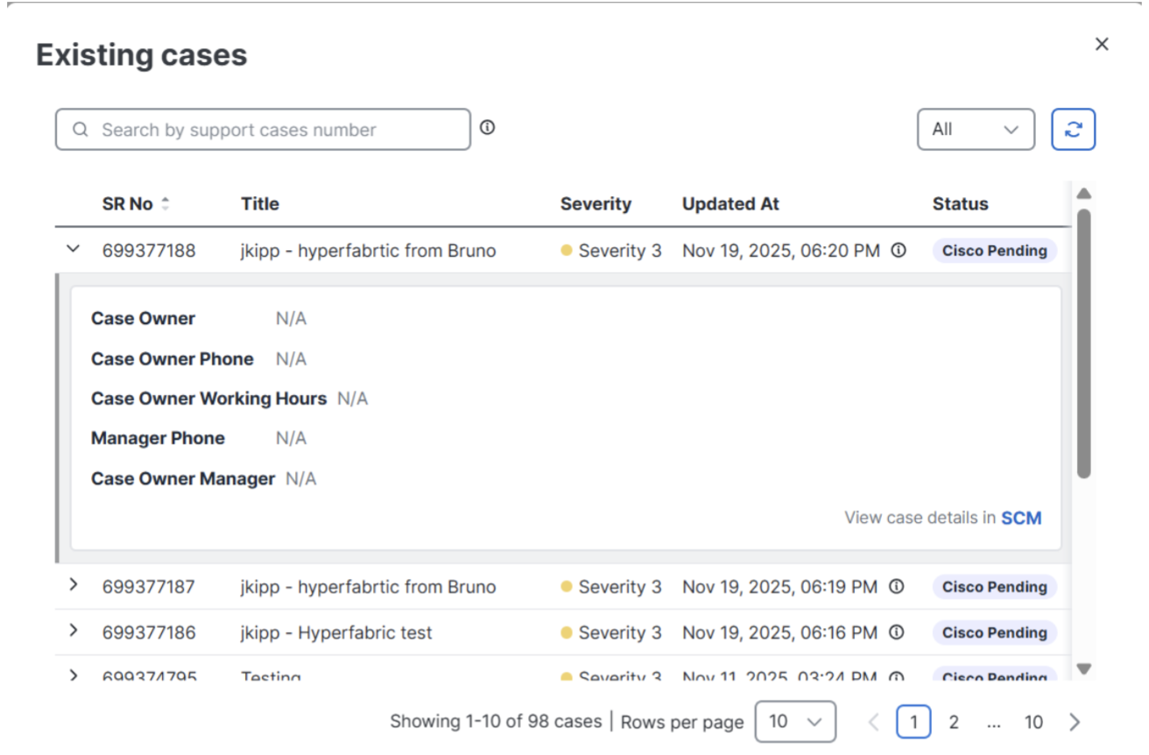Click the vertical scrollbar down arrow
Image resolution: width=1149 pixels, height=755 pixels.
[x=1083, y=669]
